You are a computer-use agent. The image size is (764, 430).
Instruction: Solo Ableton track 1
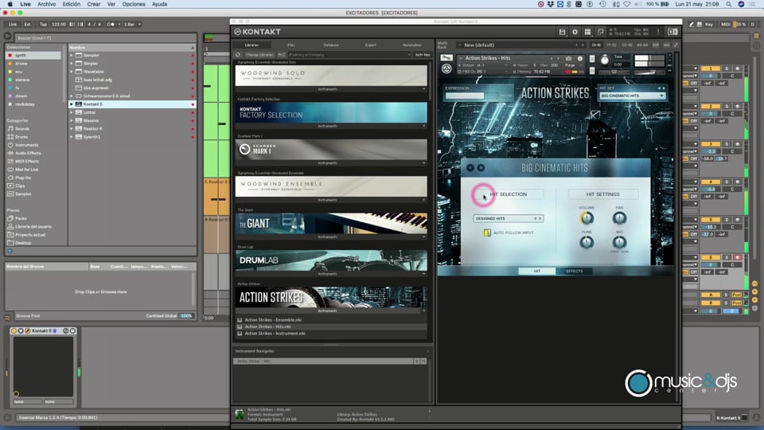click(x=727, y=68)
